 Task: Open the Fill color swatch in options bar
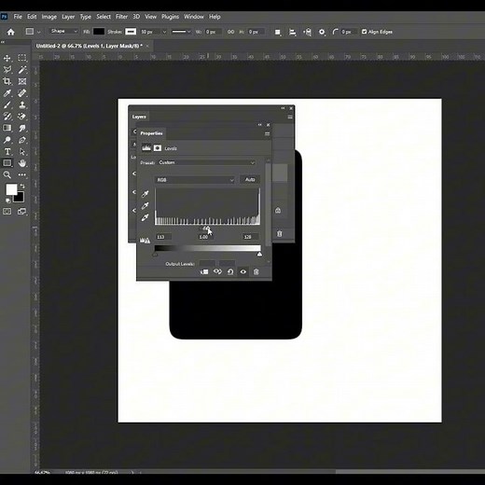[99, 32]
